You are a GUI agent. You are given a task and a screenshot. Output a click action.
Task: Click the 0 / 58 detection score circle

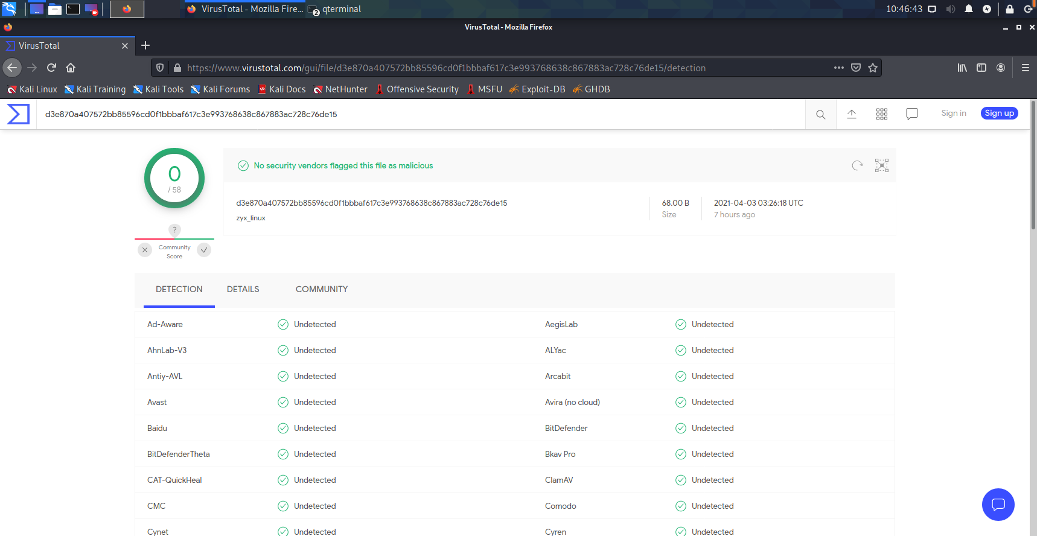(x=174, y=178)
